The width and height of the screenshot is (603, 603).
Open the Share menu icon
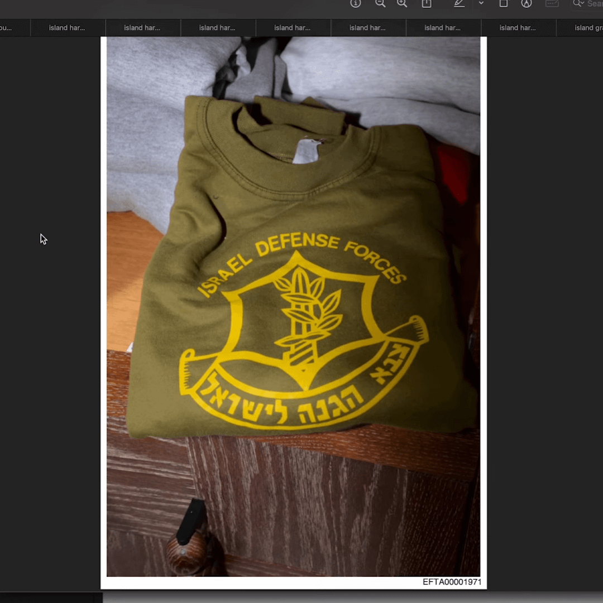tap(427, 3)
